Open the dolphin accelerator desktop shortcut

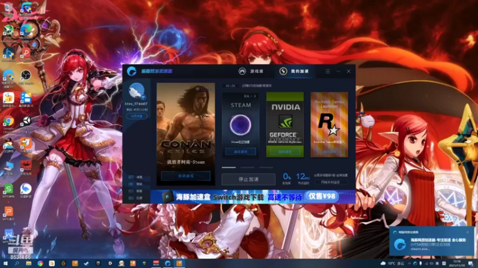click(8, 78)
